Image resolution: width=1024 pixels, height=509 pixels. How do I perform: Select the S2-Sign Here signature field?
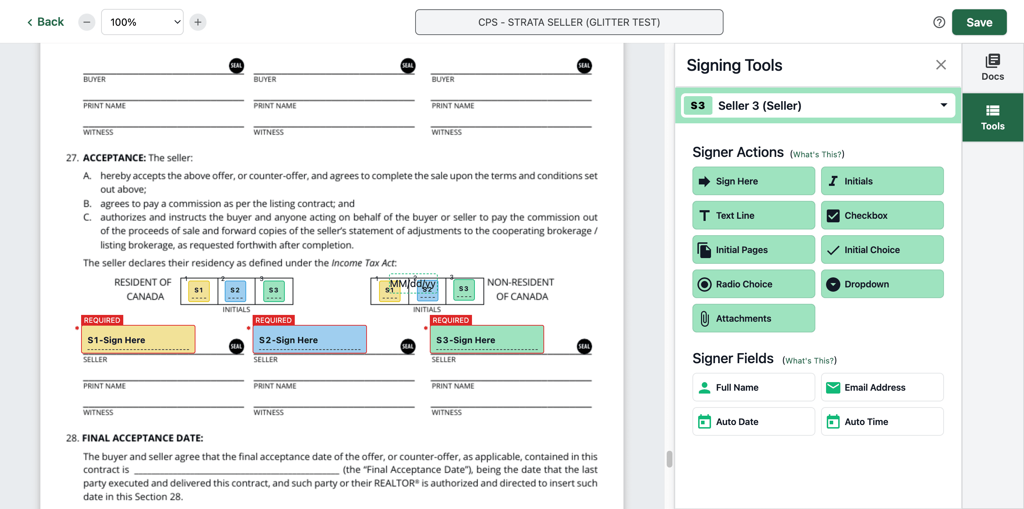pos(310,340)
